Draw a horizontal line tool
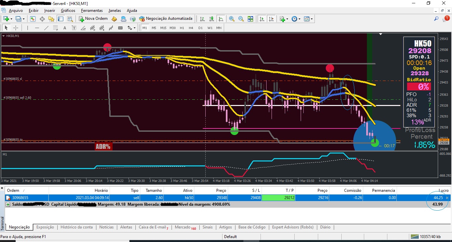The height and width of the screenshot is (242, 452). tap(37, 28)
